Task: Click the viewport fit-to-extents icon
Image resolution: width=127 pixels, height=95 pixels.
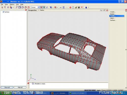Action: pyautogui.click(x=105, y=10)
